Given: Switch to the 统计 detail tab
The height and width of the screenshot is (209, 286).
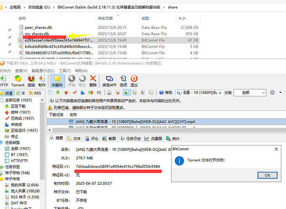Looking at the screenshot, I should click(x=172, y=139).
